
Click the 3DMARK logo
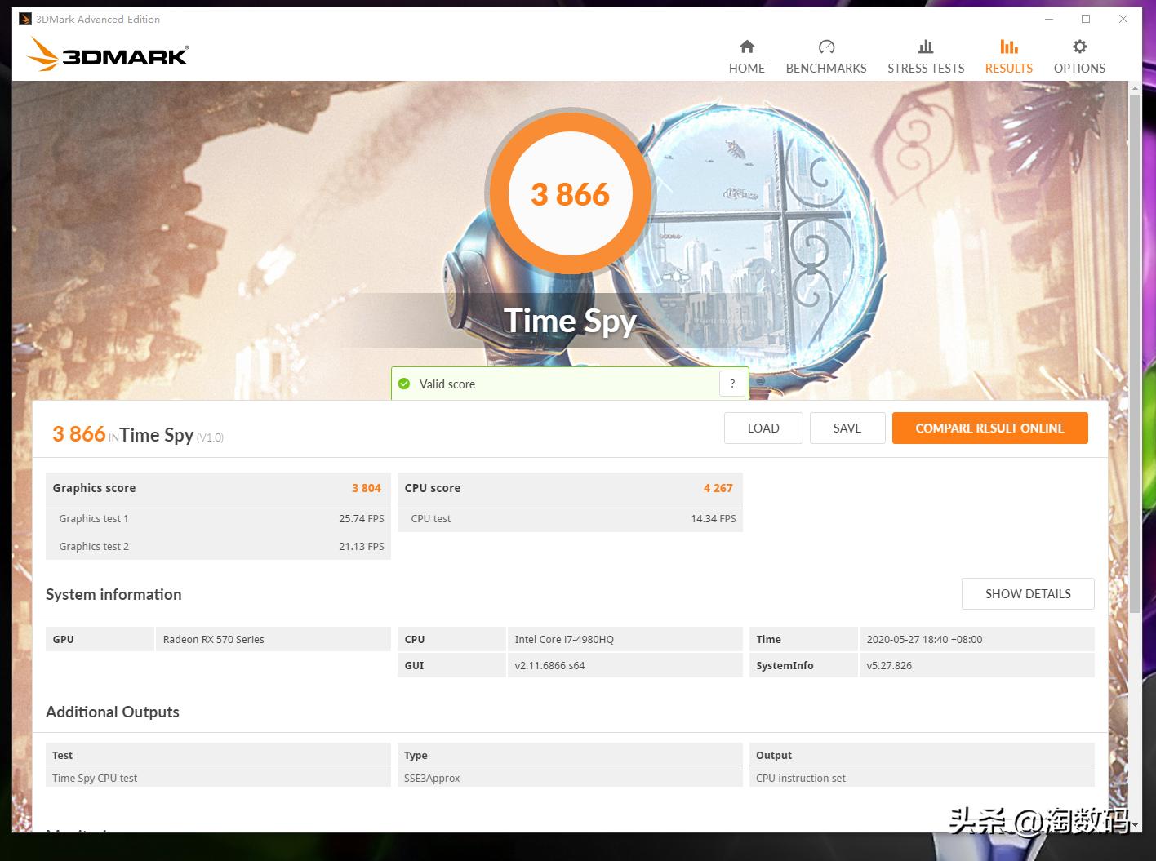(x=107, y=55)
